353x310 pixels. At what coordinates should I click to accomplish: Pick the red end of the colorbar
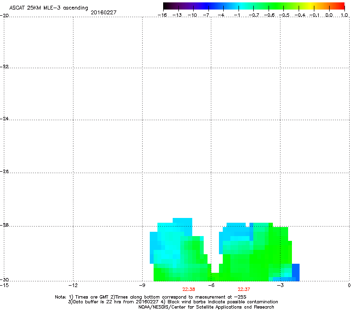coord(340,6)
